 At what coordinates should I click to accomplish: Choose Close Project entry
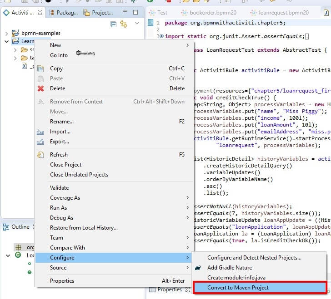114,165
